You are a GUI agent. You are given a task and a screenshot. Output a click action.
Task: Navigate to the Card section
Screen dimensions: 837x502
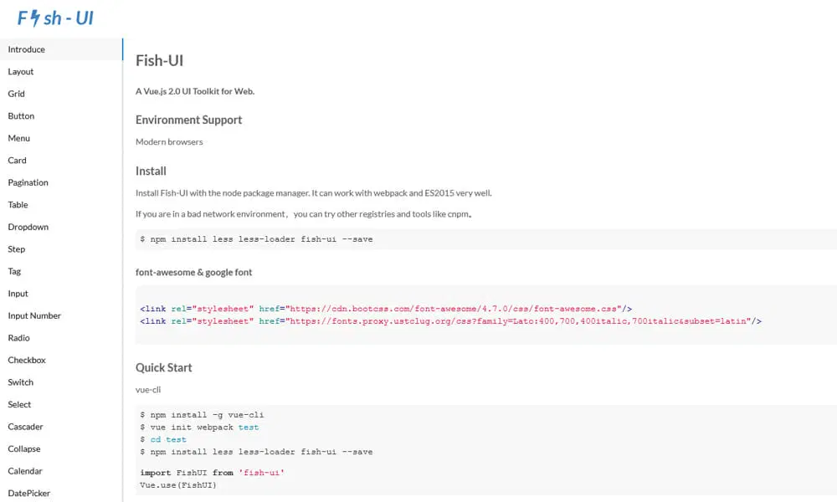[61, 160]
